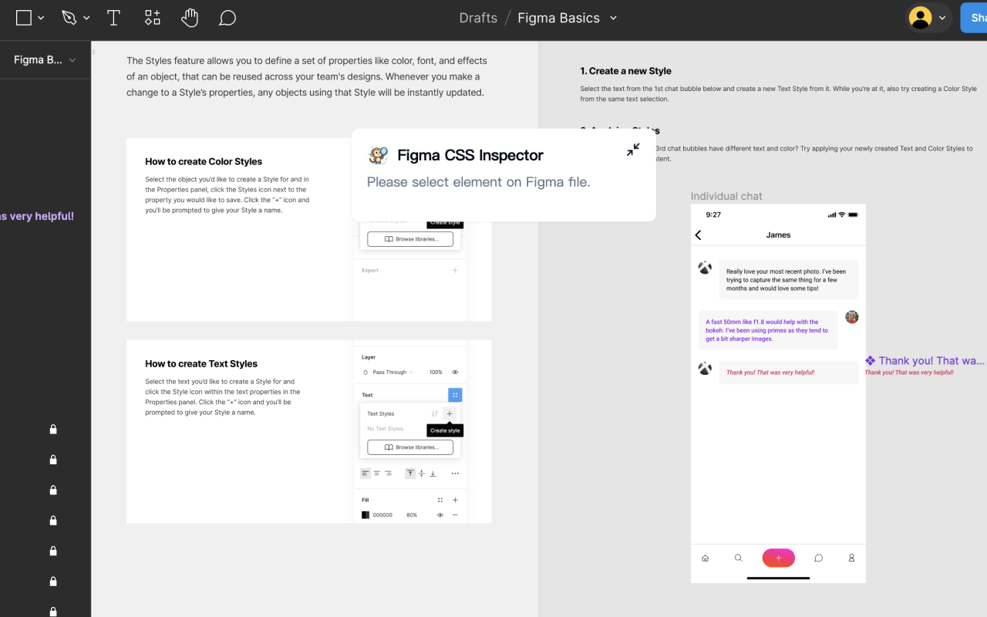Select the James chat title
987x617 pixels.
[778, 235]
